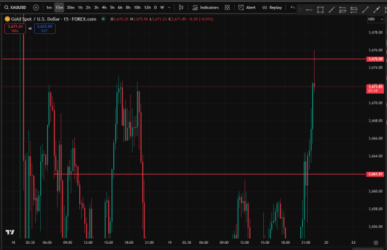
Task: Click the 3,672.09 BUY button
Action: coord(45,28)
